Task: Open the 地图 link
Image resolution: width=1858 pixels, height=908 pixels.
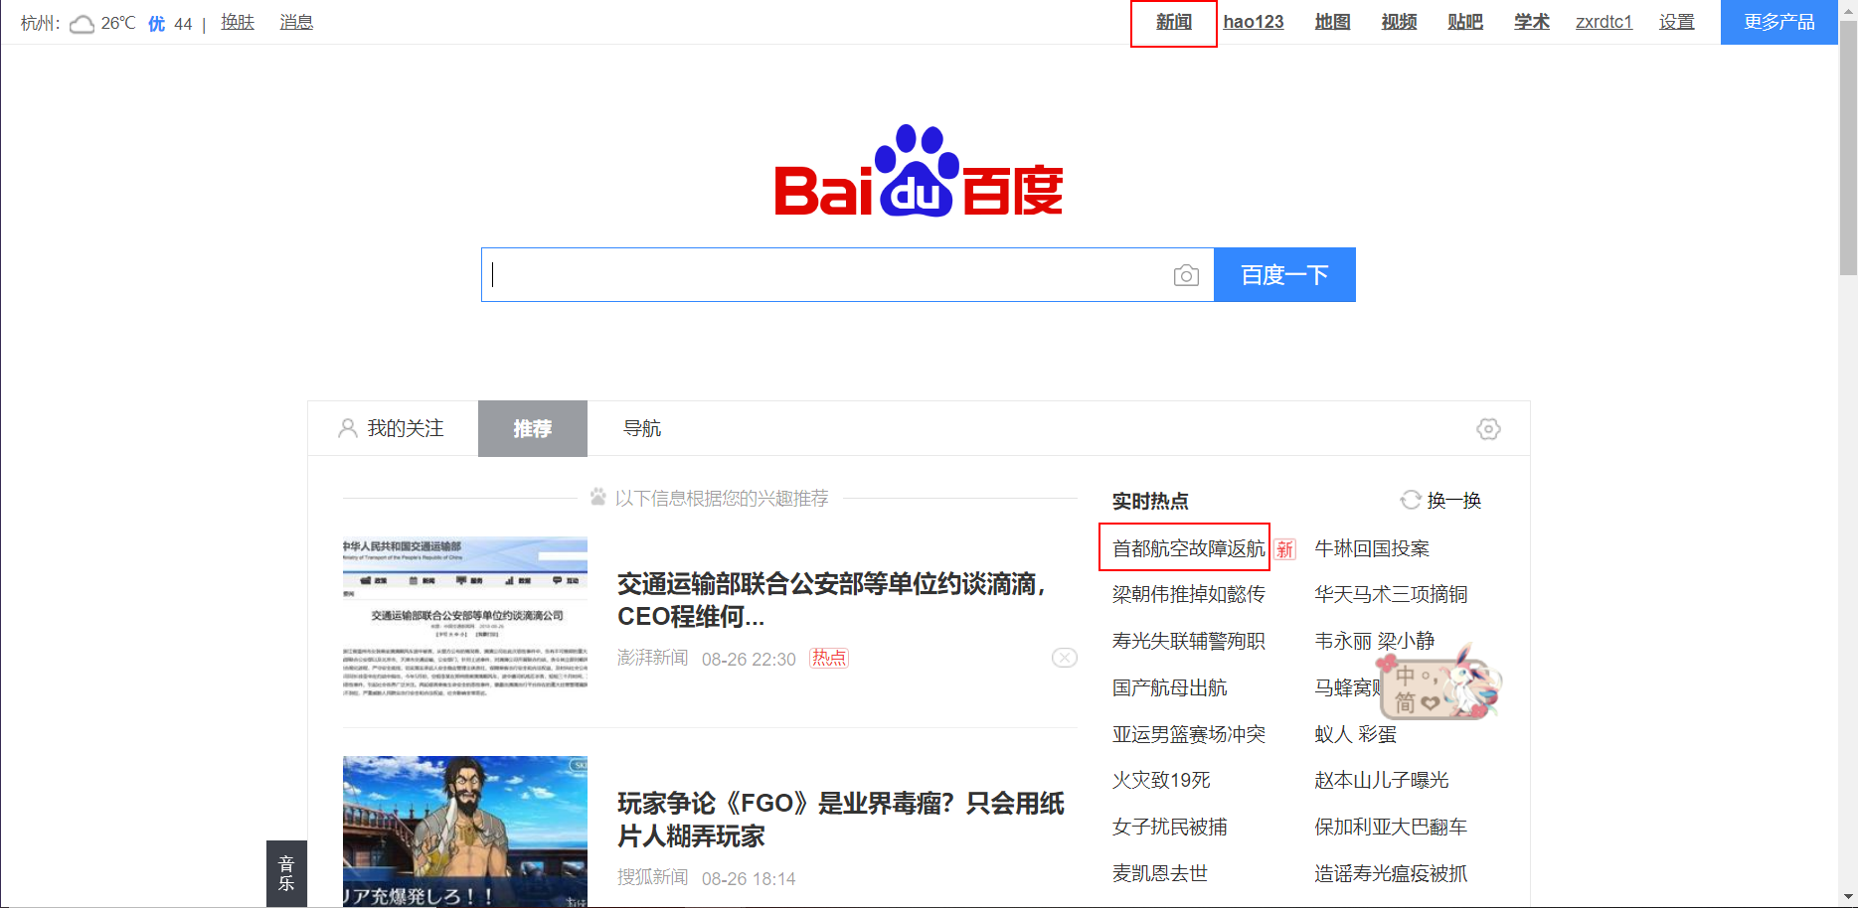Action: [1332, 22]
